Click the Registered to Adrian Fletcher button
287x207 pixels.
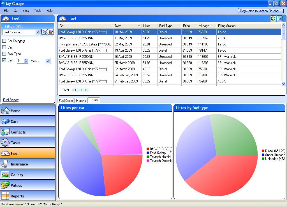[261, 11]
